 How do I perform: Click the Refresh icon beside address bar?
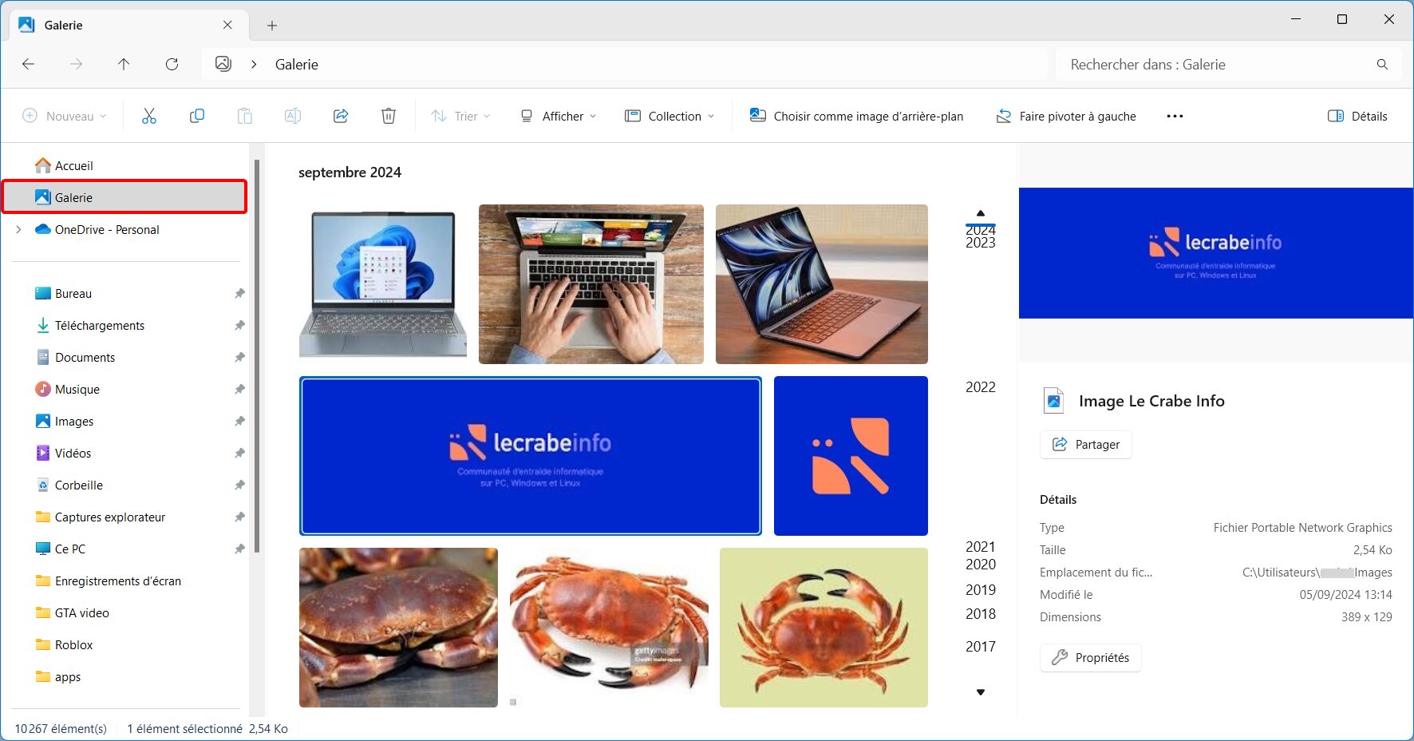point(172,64)
